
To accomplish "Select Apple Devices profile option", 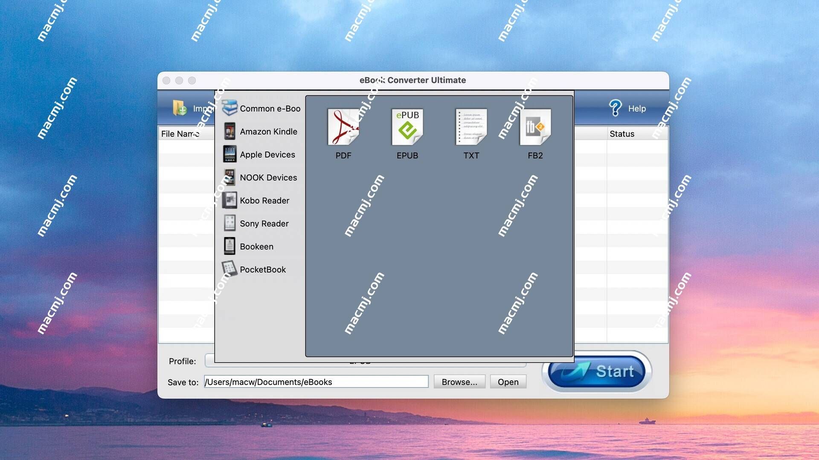I will coord(267,155).
